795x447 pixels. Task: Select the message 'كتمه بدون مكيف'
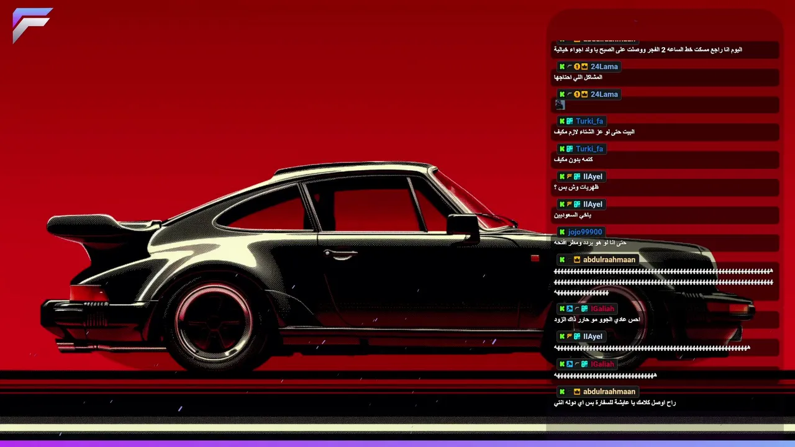coord(573,160)
